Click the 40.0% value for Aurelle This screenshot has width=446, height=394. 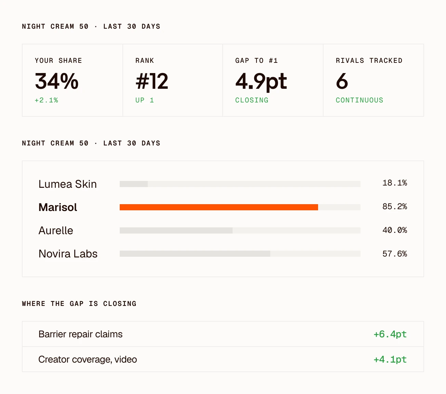pos(395,230)
